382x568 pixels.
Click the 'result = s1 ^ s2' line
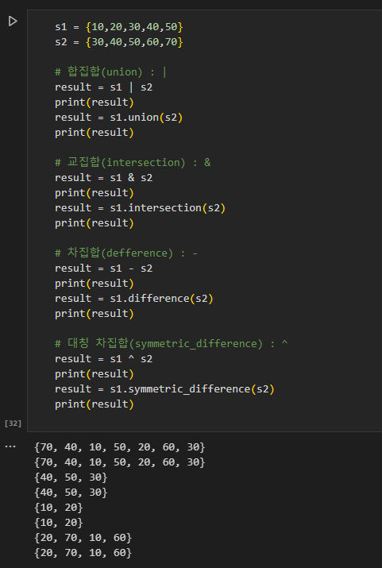(103, 359)
